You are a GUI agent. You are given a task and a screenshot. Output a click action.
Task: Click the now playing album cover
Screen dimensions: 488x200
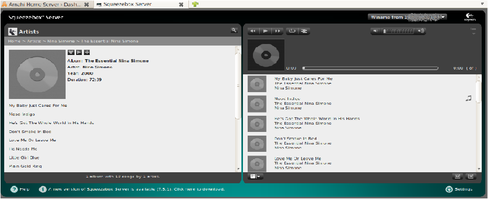pyautogui.click(x=266, y=55)
